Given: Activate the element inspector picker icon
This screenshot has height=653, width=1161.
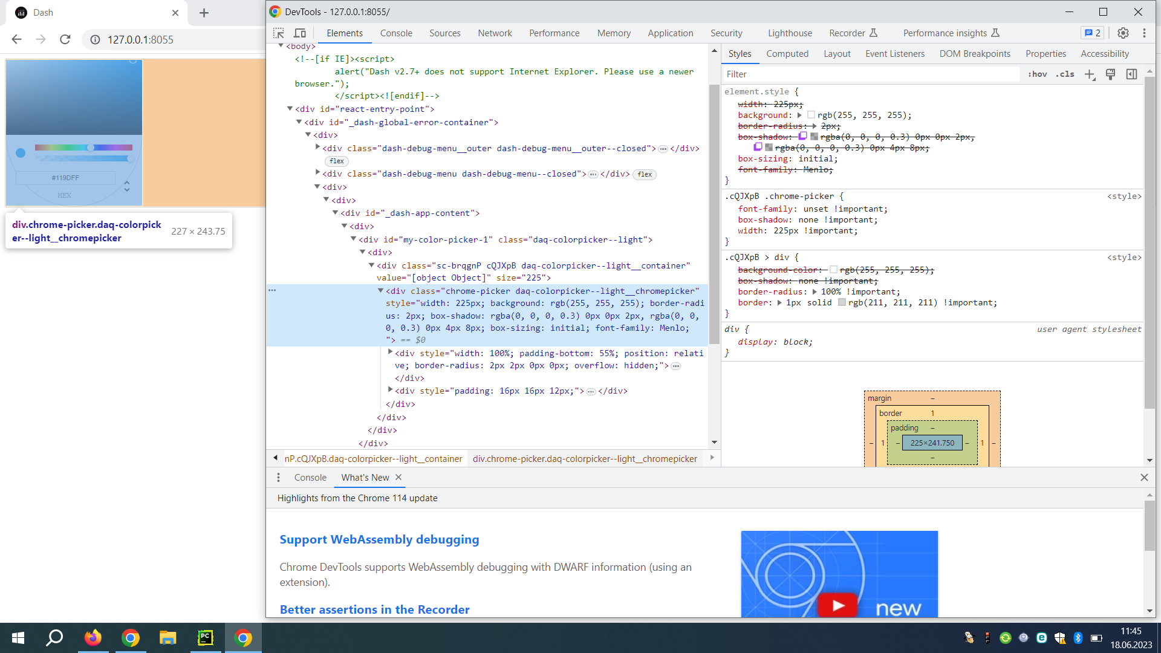Looking at the screenshot, I should [278, 33].
